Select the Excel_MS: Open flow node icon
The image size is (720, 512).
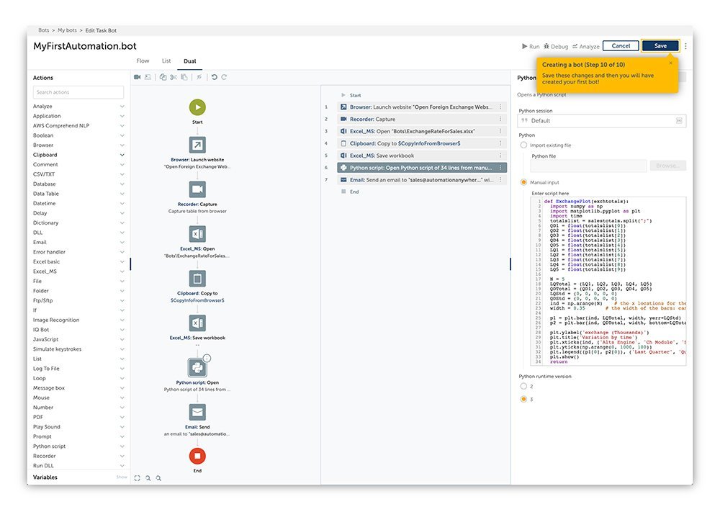click(197, 234)
